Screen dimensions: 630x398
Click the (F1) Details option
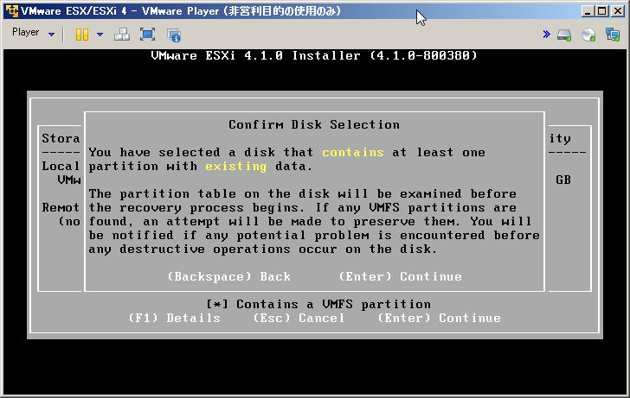[174, 318]
